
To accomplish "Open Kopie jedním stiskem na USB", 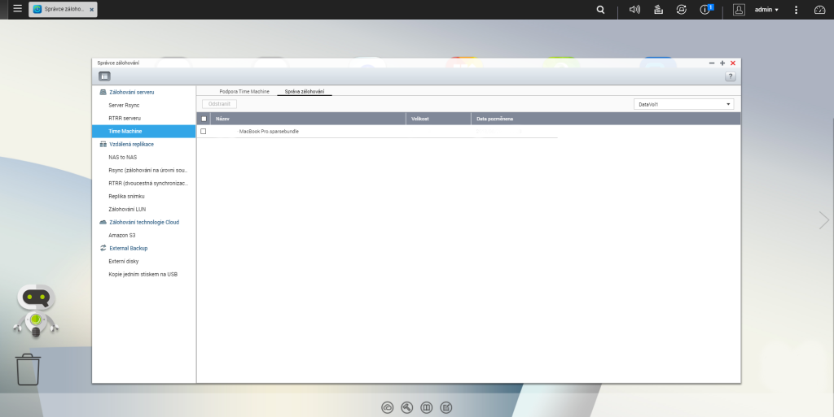I will click(143, 274).
